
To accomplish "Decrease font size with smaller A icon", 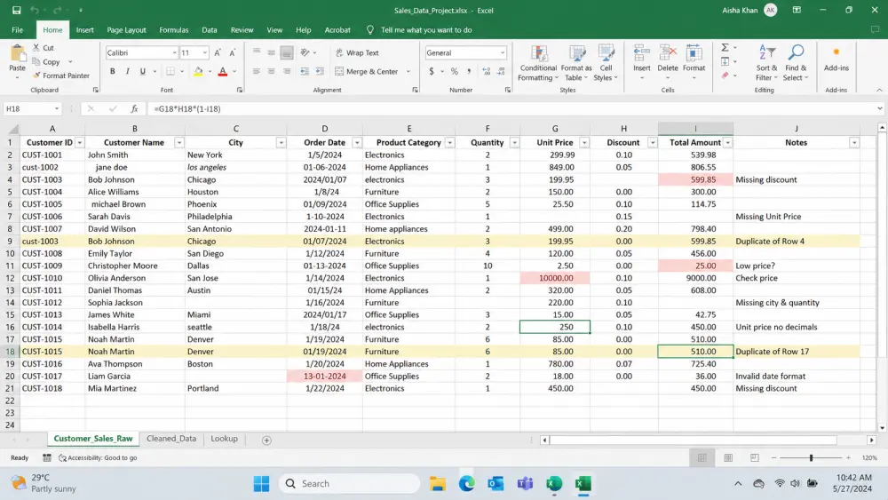I will pos(232,52).
